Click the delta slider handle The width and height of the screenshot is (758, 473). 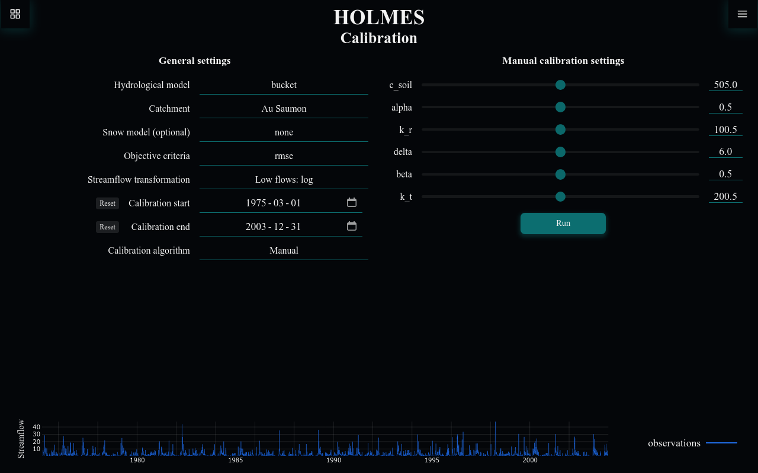coord(560,152)
